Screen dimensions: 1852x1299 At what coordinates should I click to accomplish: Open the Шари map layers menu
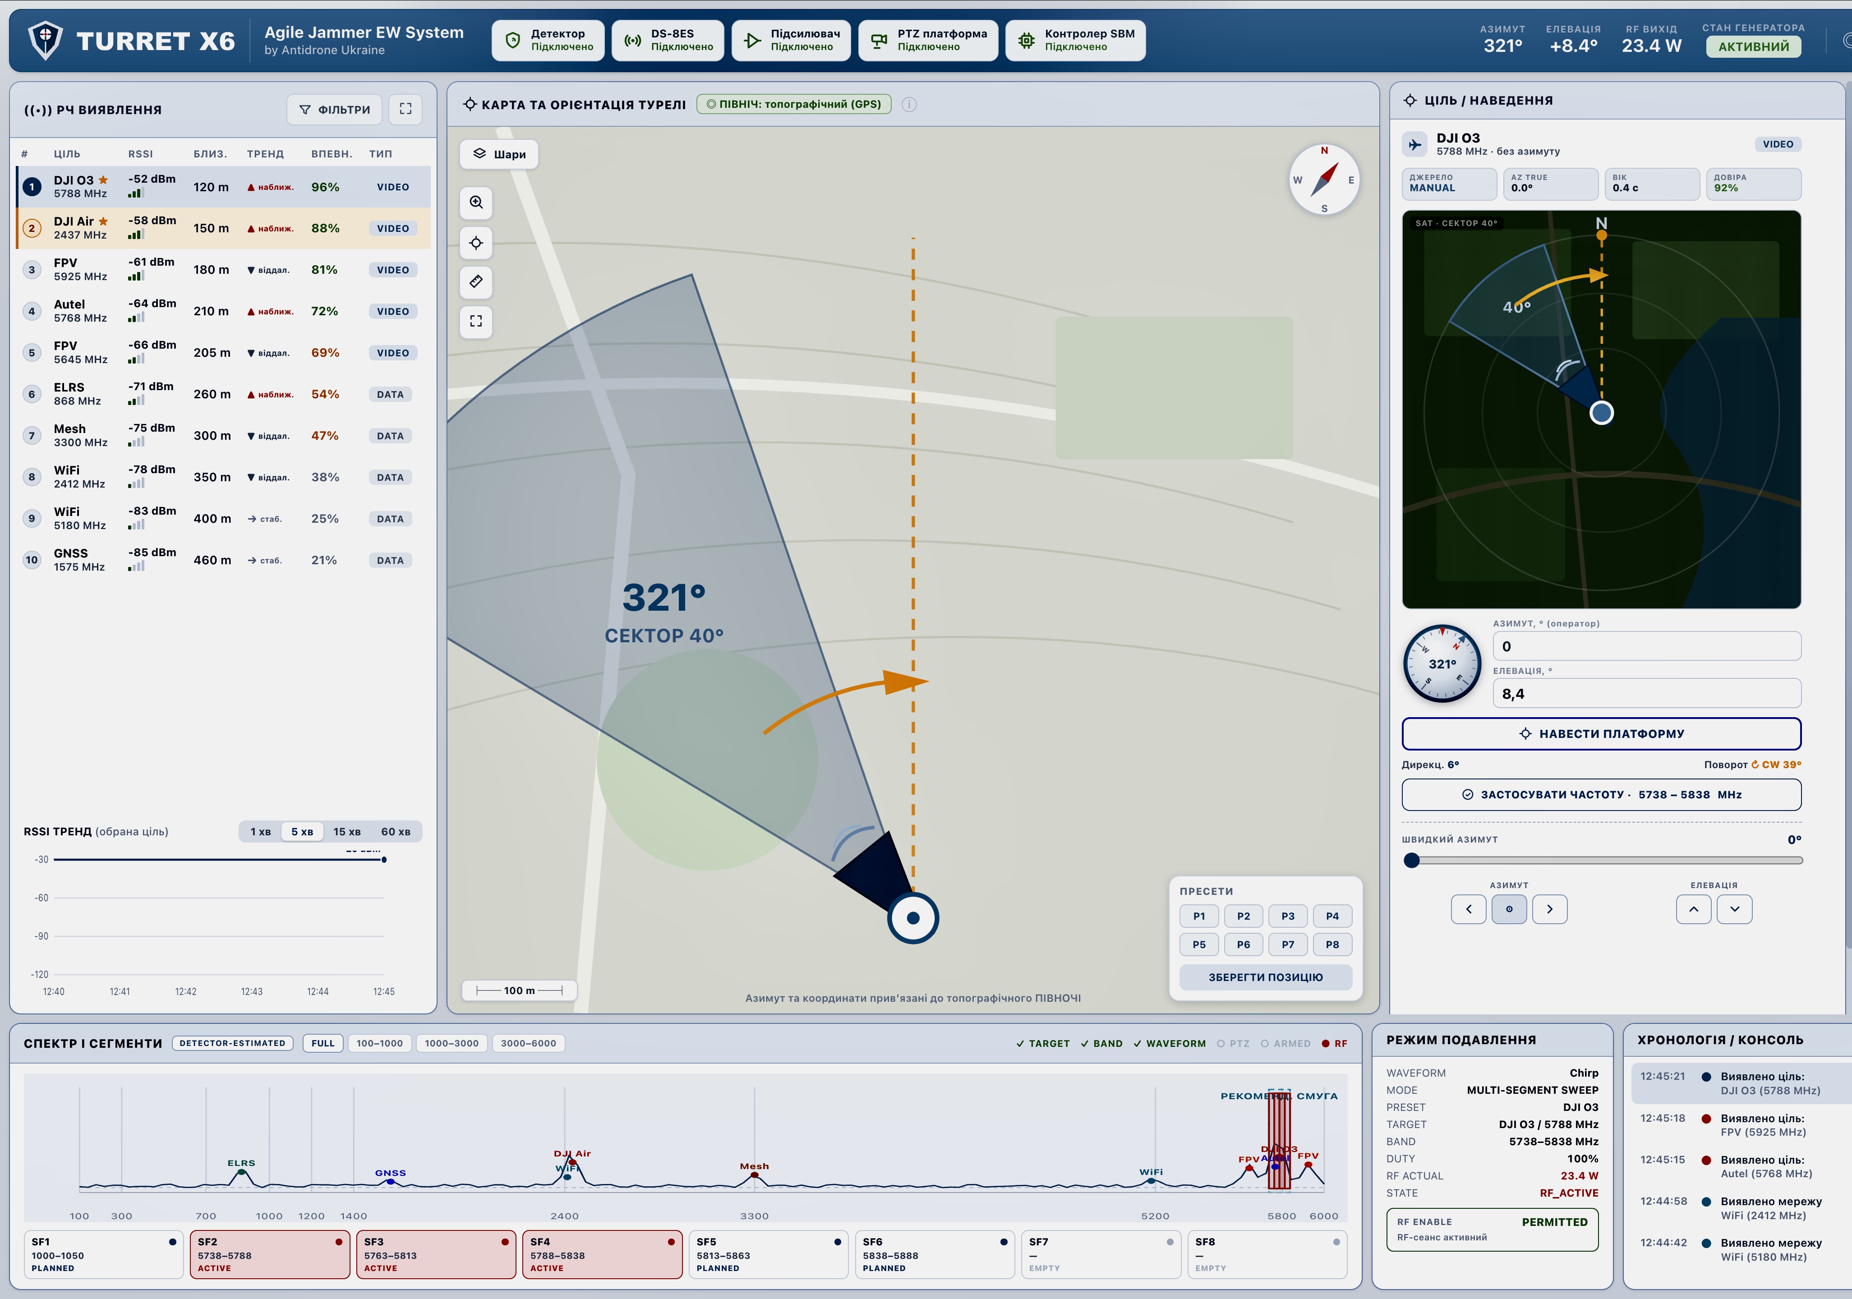(x=499, y=154)
